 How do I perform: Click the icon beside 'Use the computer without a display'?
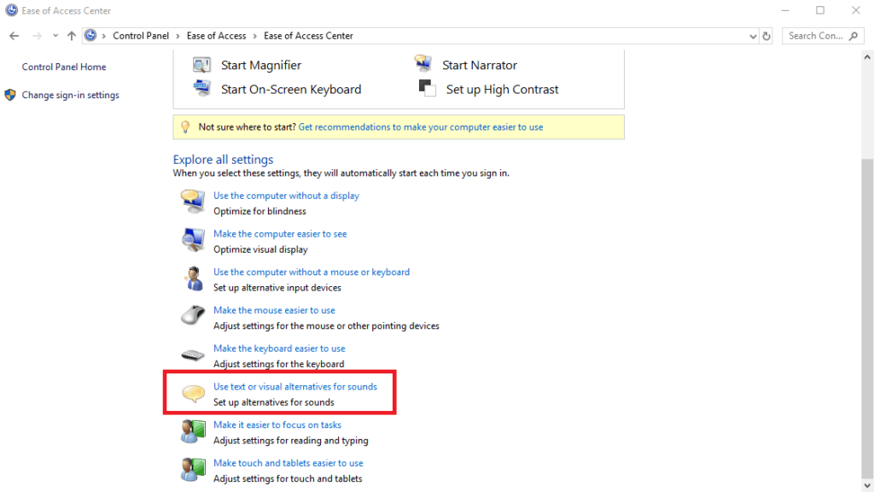coord(193,202)
